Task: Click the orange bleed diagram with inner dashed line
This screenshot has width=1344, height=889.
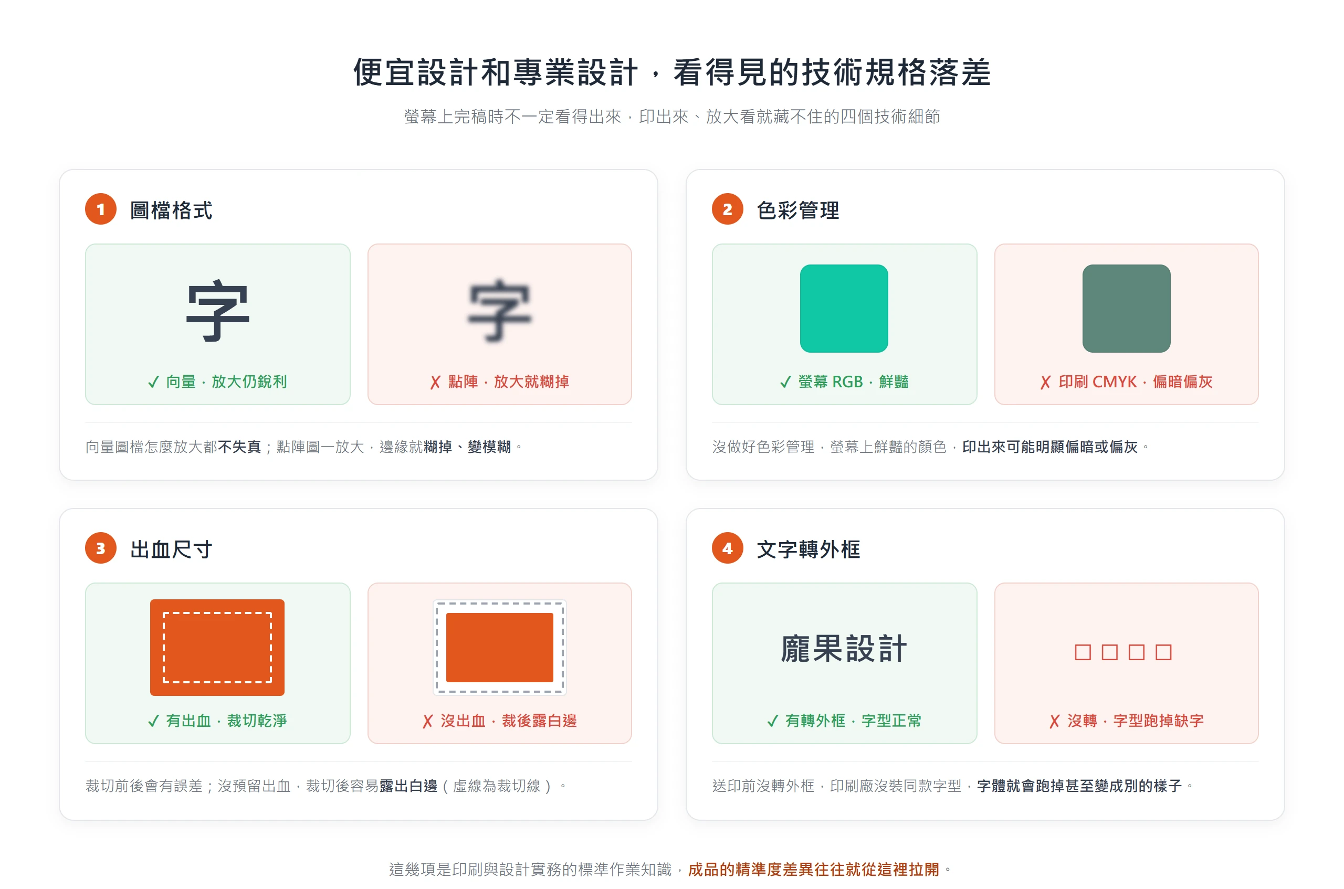Action: click(217, 648)
